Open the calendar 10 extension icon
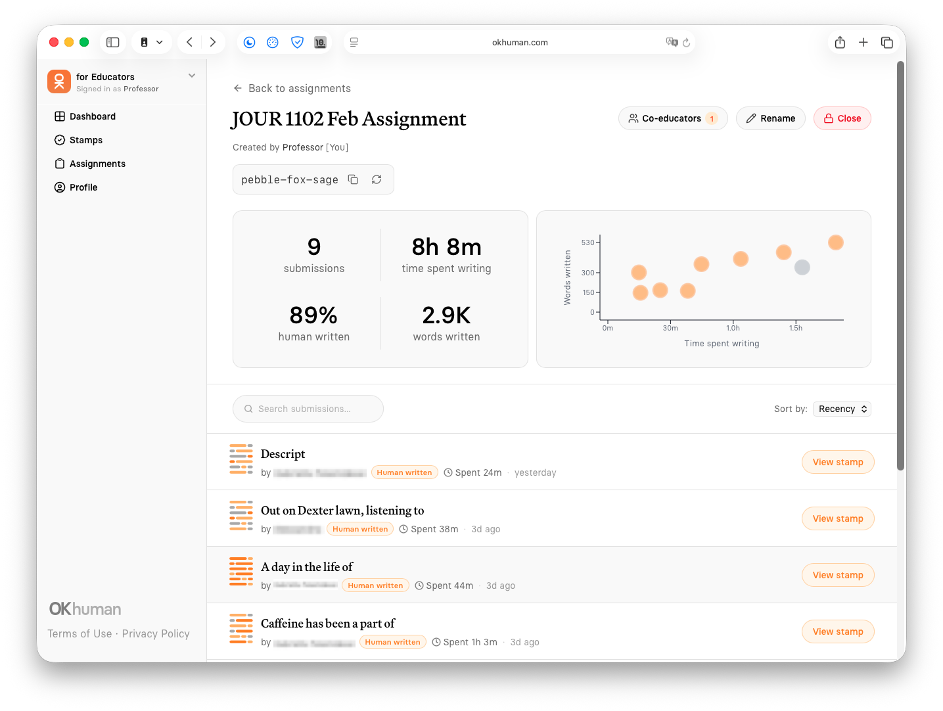Image resolution: width=943 pixels, height=711 pixels. point(320,42)
